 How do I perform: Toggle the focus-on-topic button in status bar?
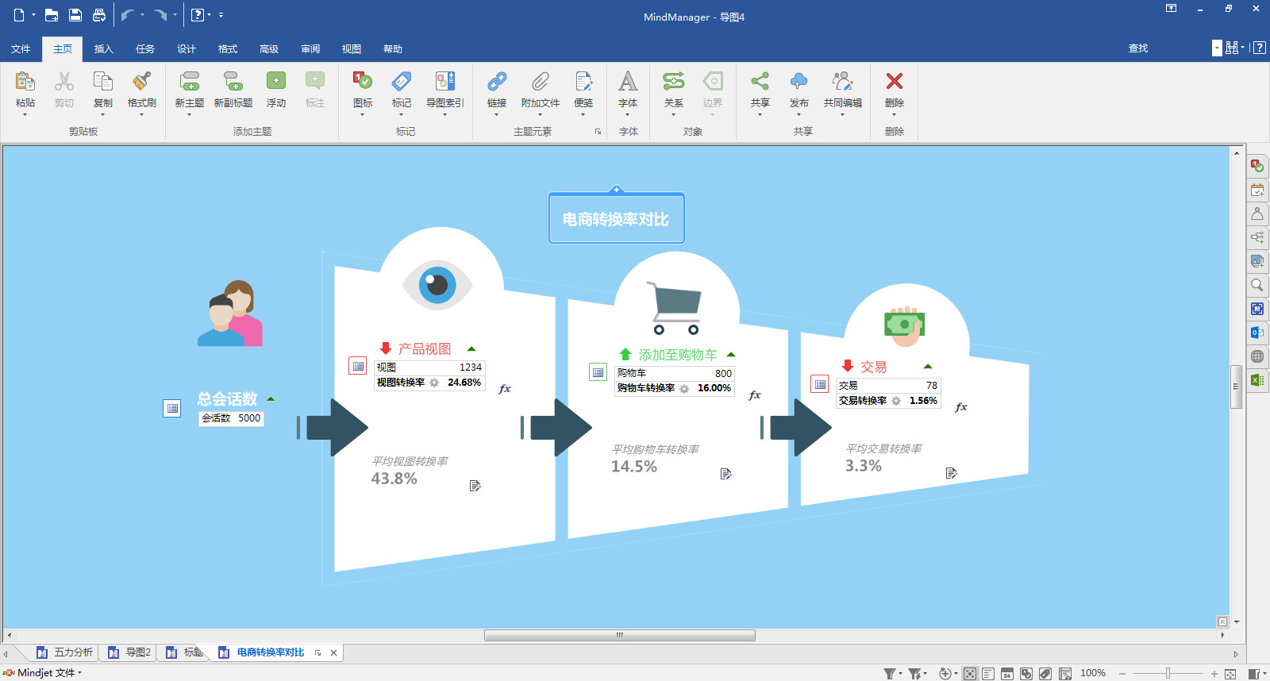(x=969, y=674)
